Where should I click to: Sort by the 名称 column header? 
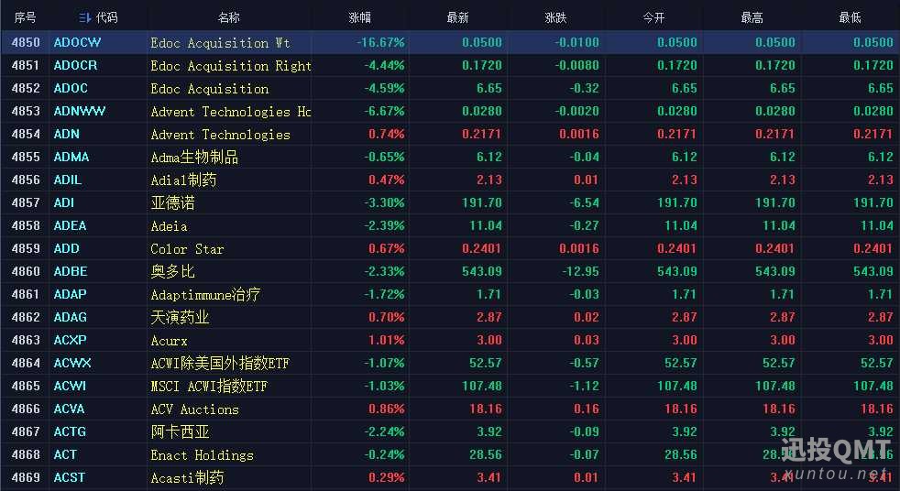(228, 18)
